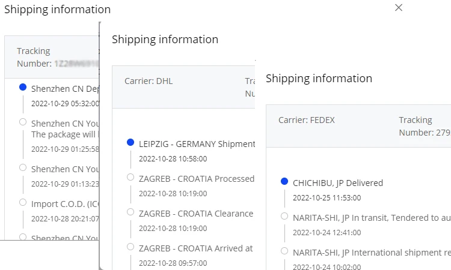Select the ZAGREB - CROATIA Processed marker

pos(130,177)
